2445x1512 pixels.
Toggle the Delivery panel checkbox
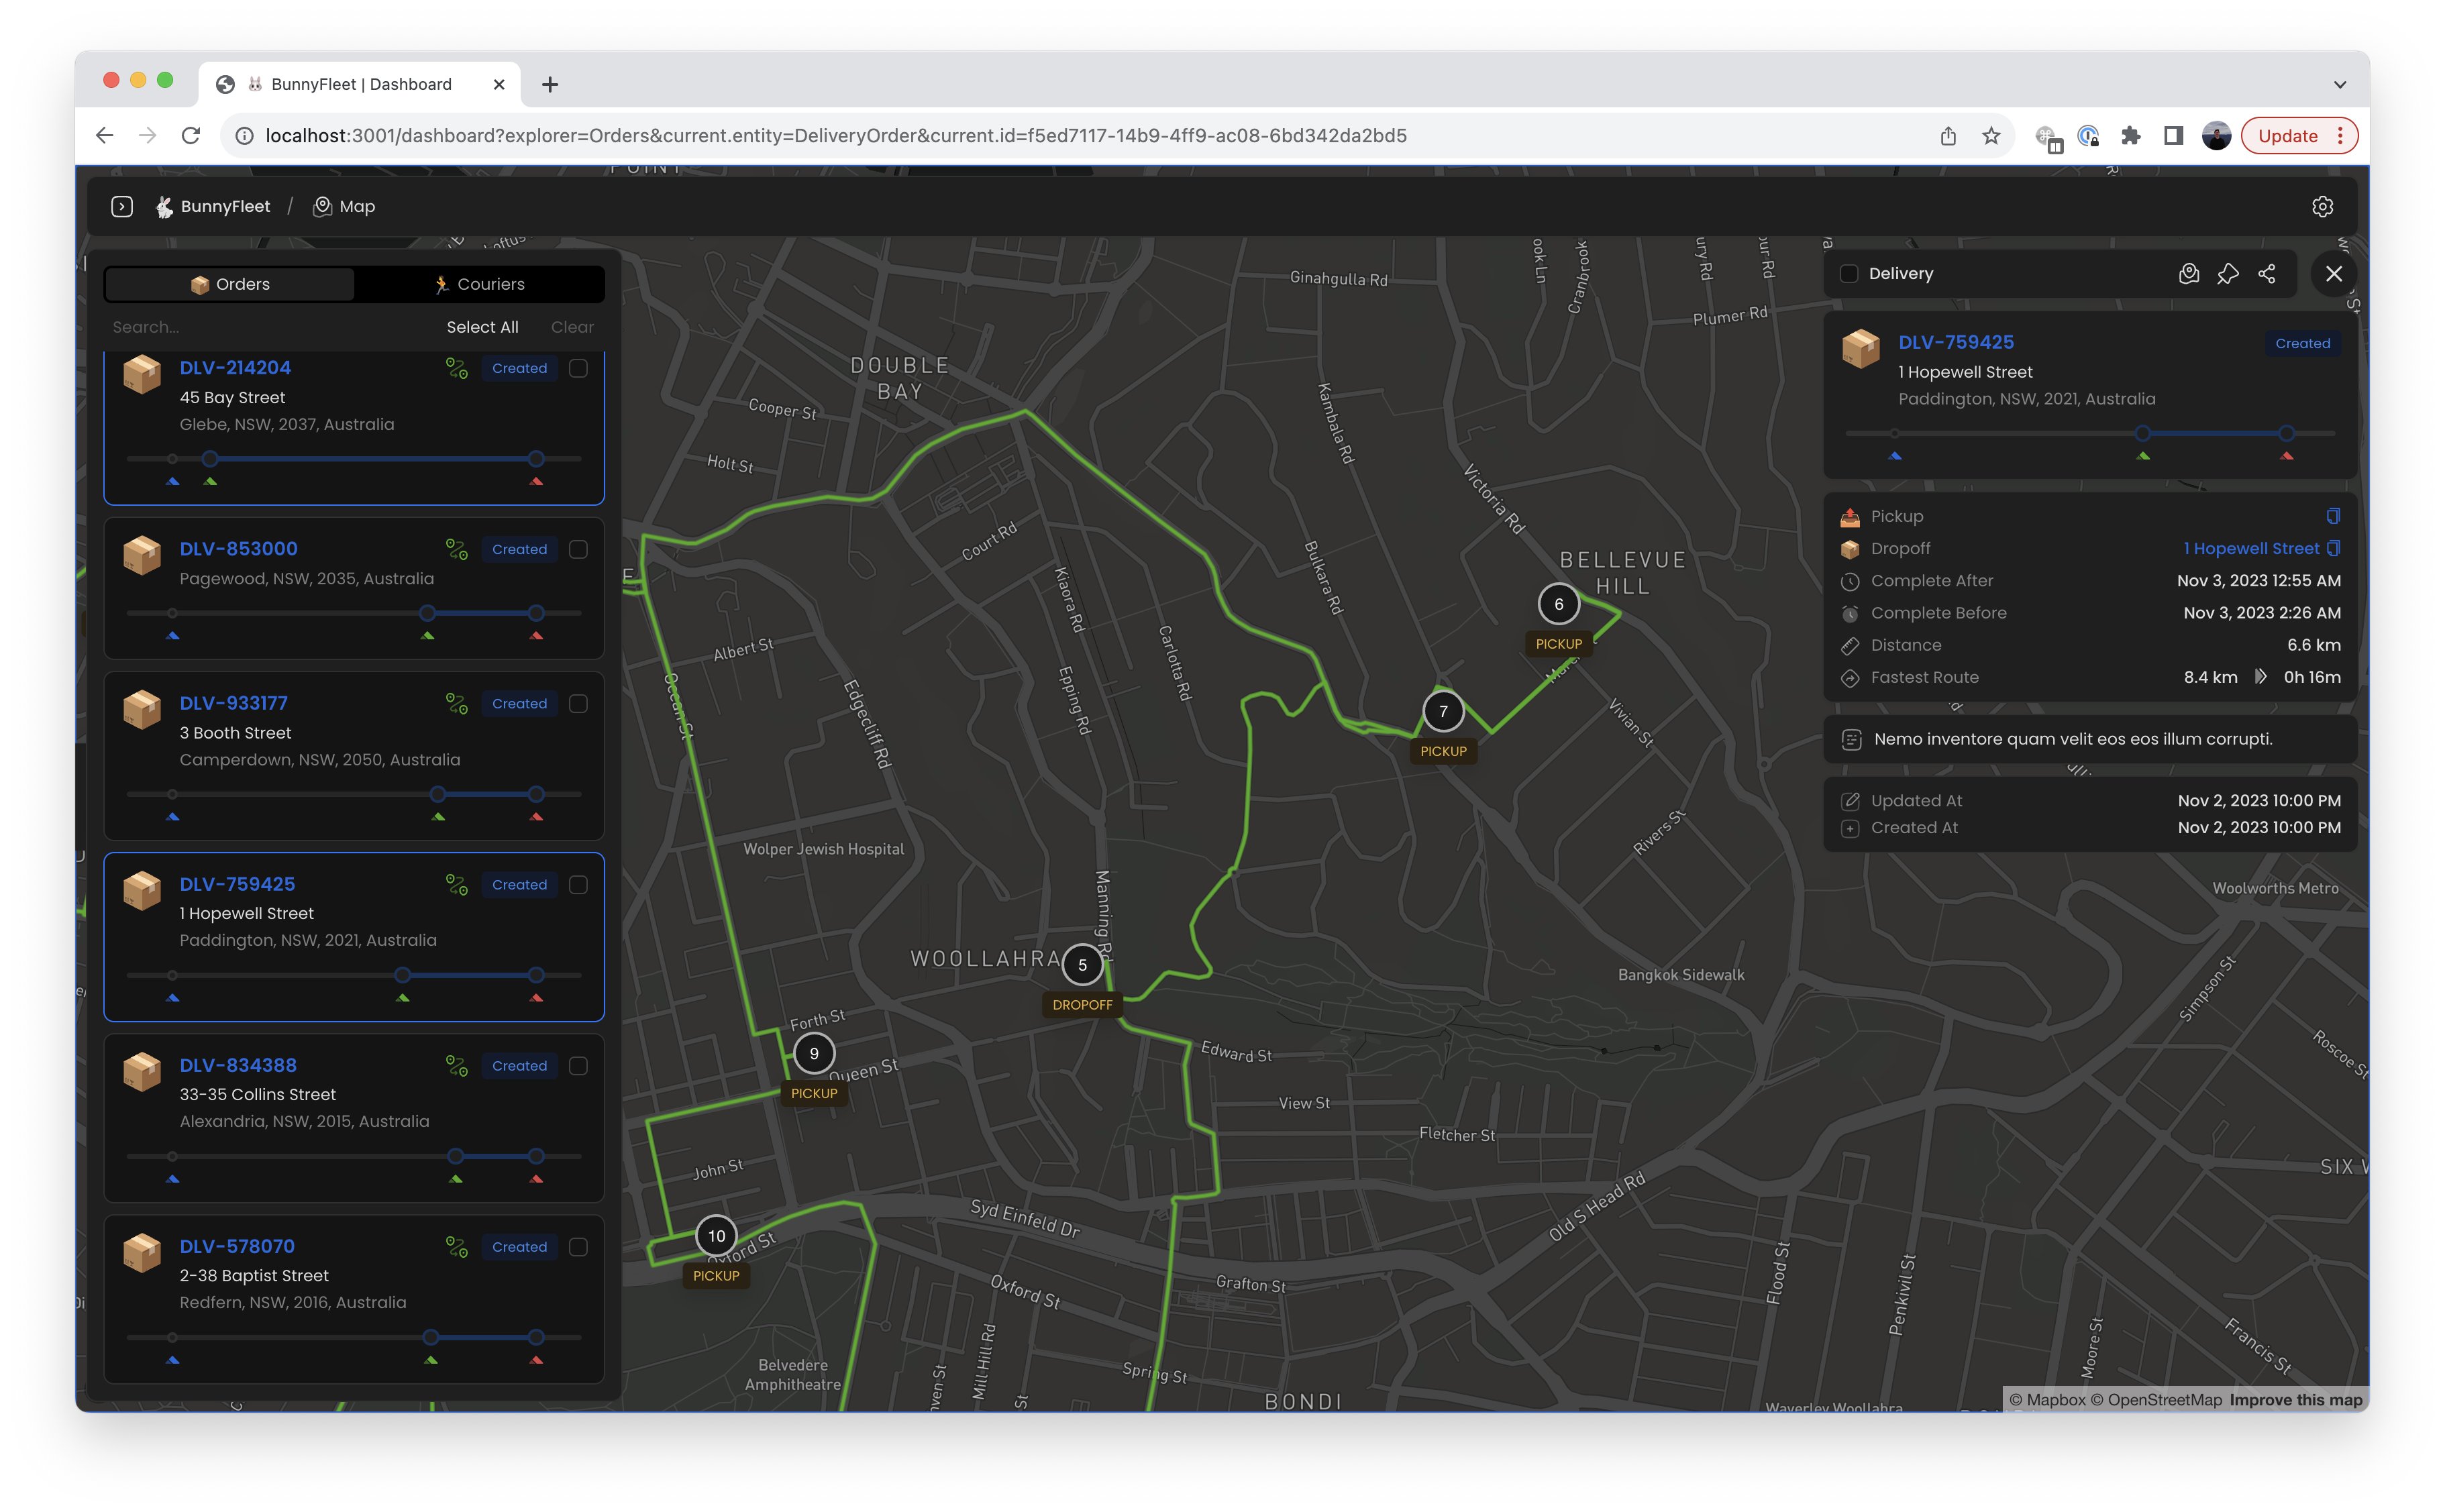click(1849, 274)
